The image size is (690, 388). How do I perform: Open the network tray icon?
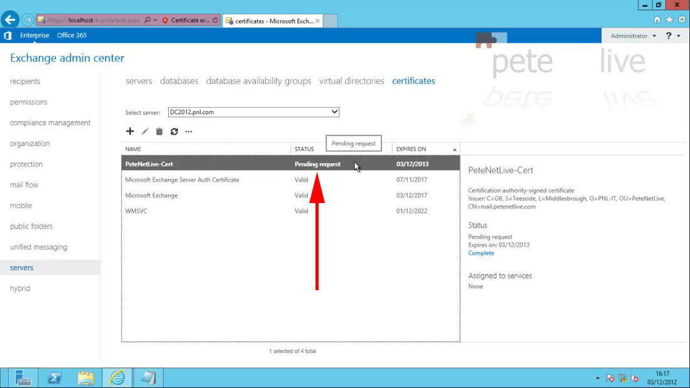622,378
